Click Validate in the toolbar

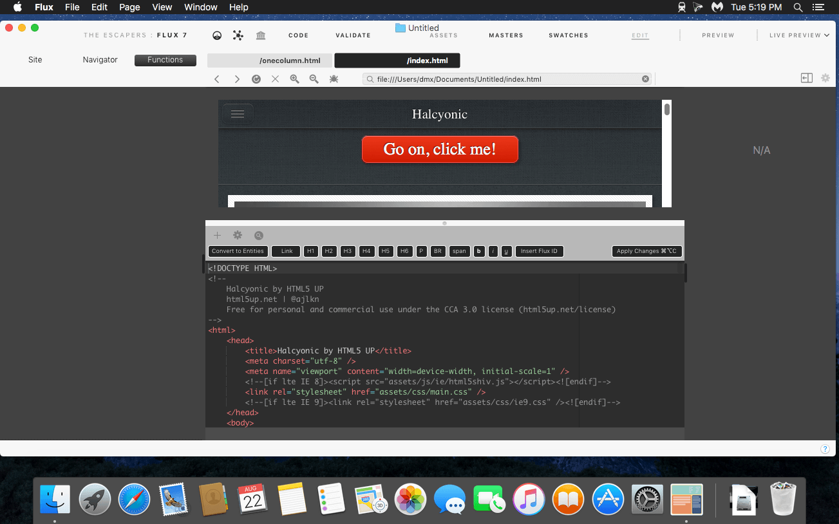354,35
